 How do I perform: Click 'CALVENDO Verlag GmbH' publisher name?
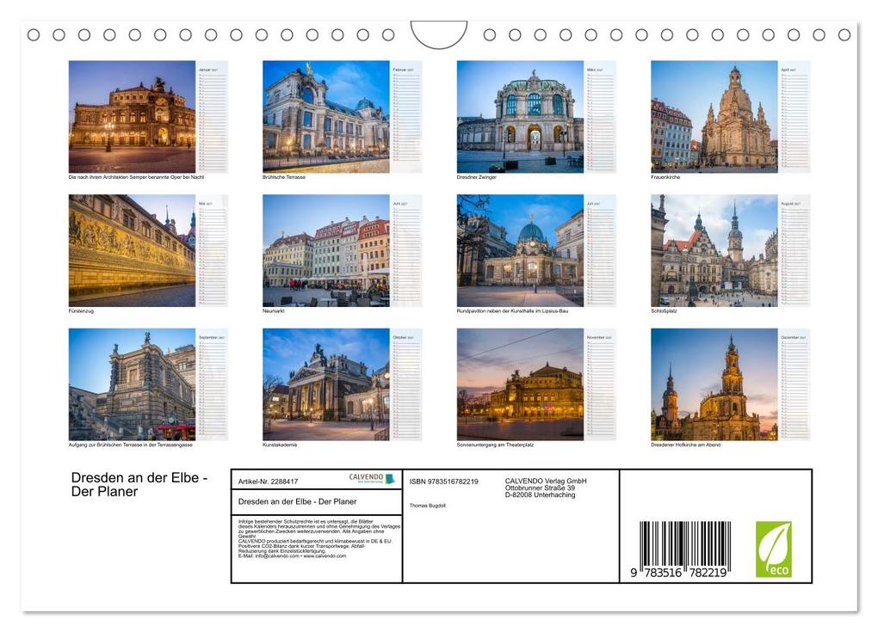tap(546, 481)
